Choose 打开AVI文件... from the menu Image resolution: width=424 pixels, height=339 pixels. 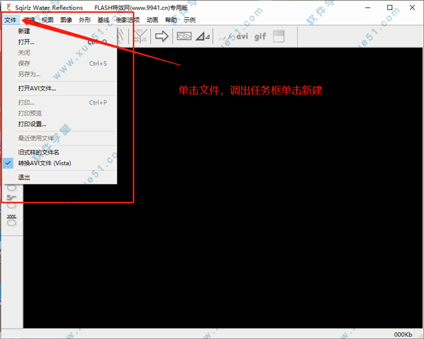pos(37,88)
